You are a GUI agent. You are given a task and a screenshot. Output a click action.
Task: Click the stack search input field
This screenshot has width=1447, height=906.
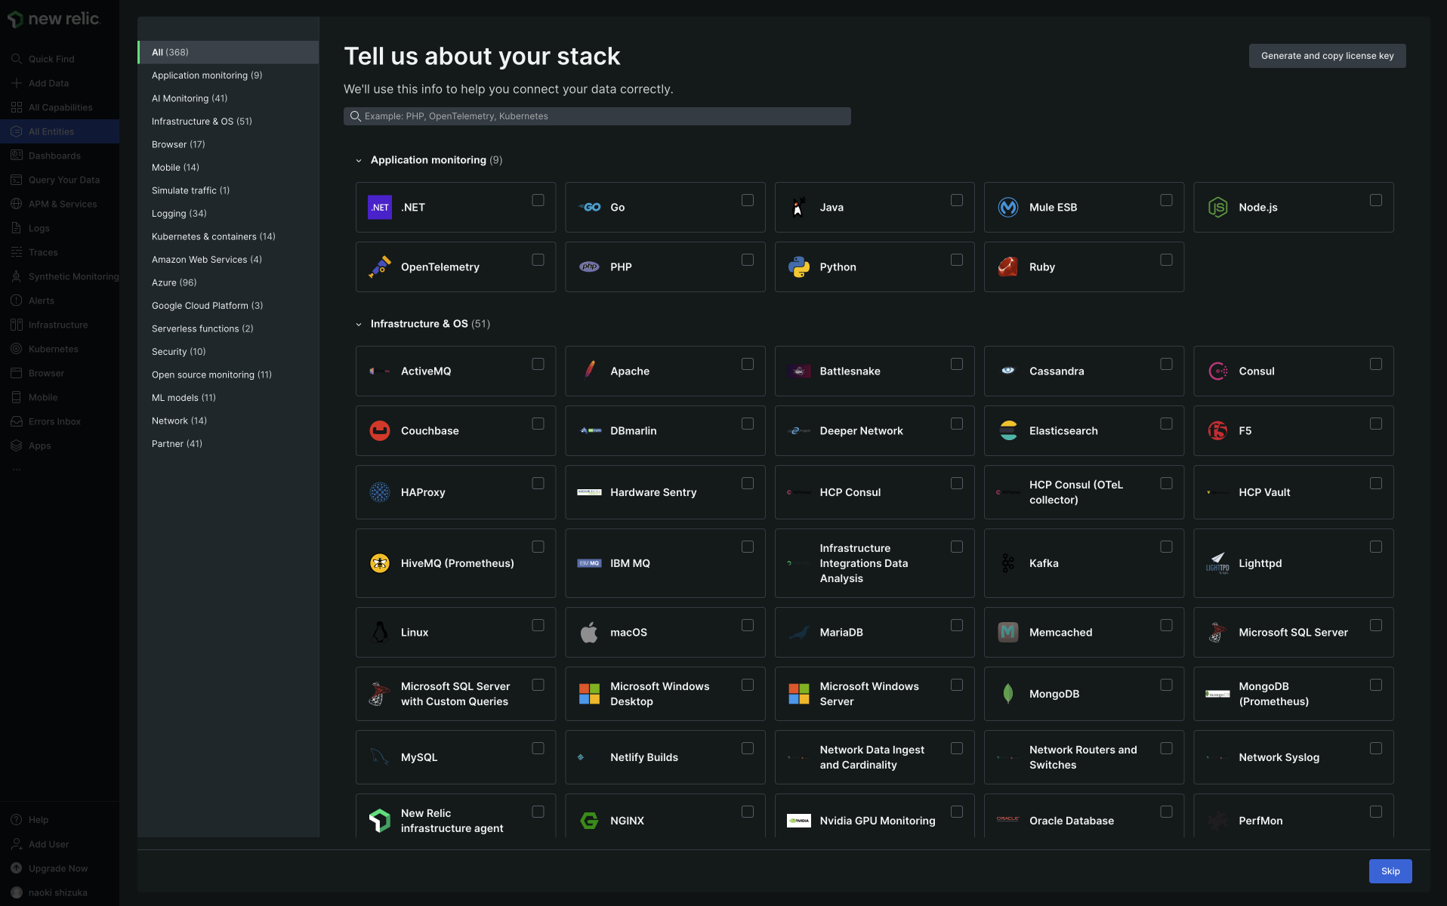point(597,116)
